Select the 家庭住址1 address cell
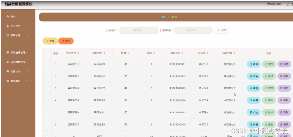293x137 pixels. point(230,64)
